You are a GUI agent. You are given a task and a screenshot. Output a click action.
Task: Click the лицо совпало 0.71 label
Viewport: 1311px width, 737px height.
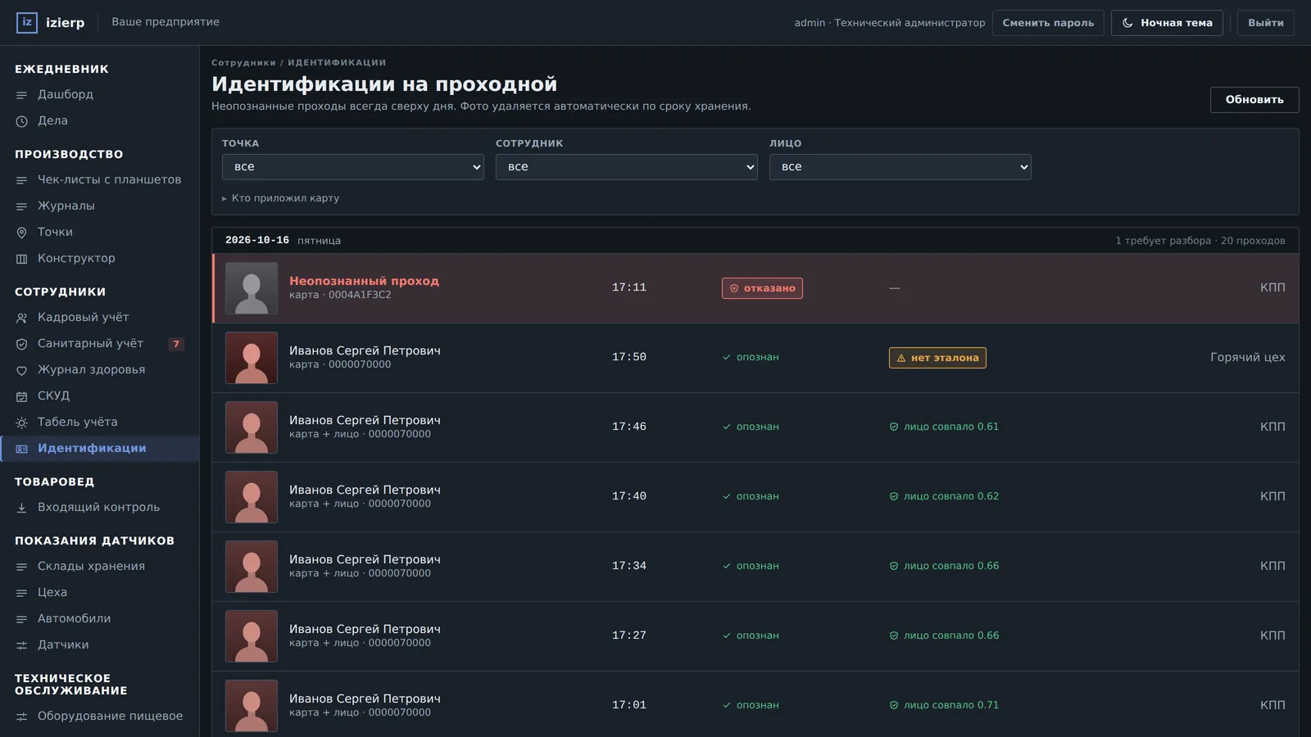click(x=944, y=705)
